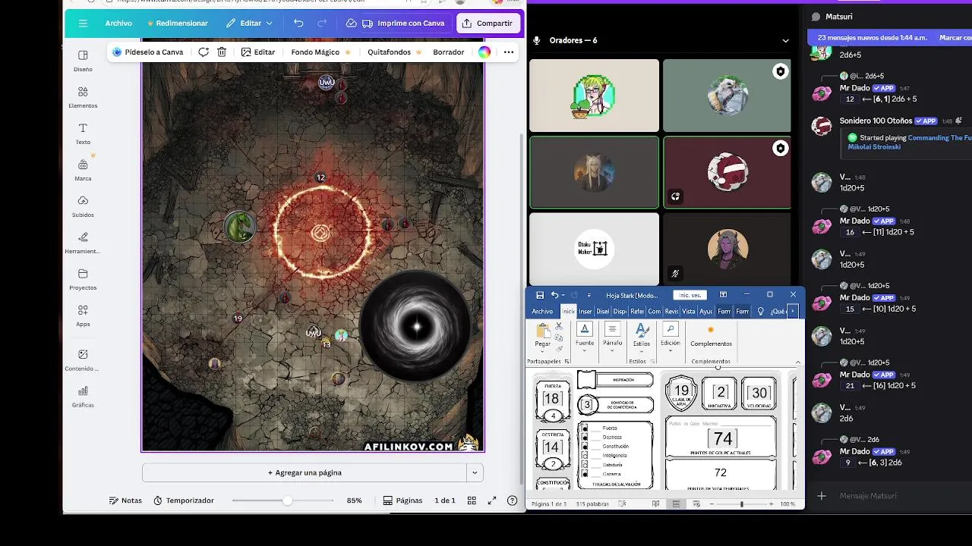Apply Fondo Mágico to image
This screenshot has width=972, height=546.
(321, 52)
